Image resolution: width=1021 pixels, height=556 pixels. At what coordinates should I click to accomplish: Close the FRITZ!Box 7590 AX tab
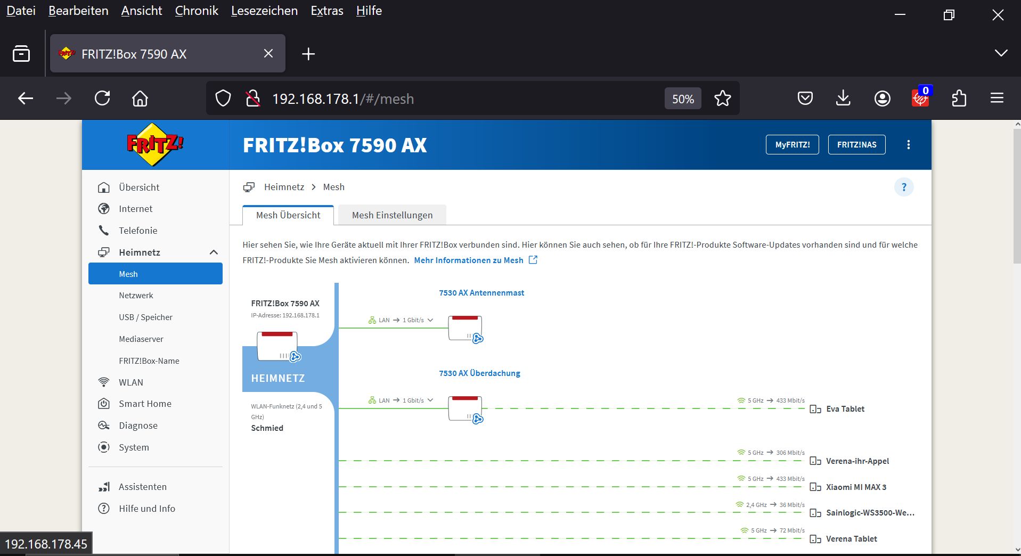(x=268, y=53)
